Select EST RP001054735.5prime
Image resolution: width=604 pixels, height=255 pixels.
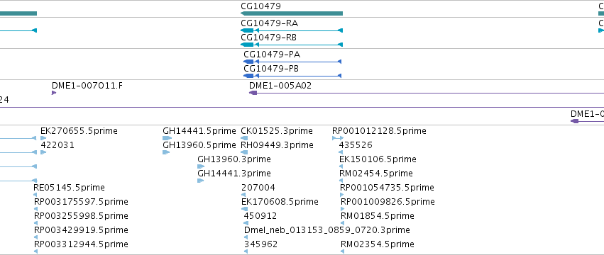pyautogui.click(x=387, y=188)
